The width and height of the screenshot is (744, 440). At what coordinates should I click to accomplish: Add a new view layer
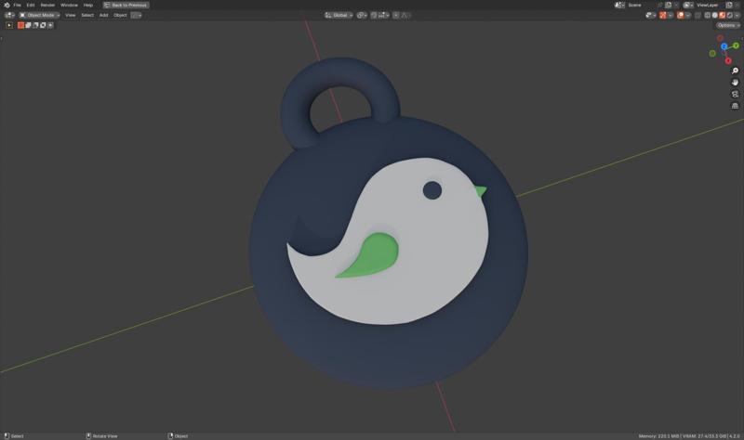(x=729, y=5)
